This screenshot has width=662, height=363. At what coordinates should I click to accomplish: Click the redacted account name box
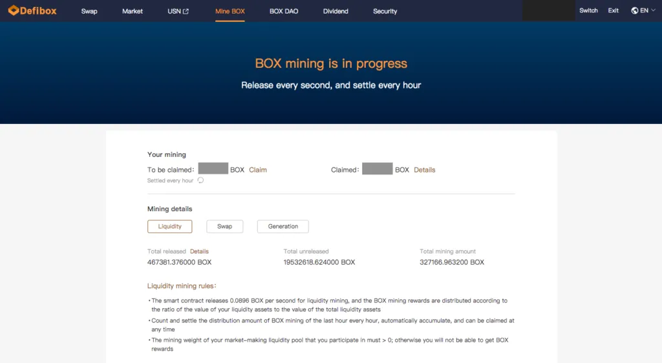548,10
